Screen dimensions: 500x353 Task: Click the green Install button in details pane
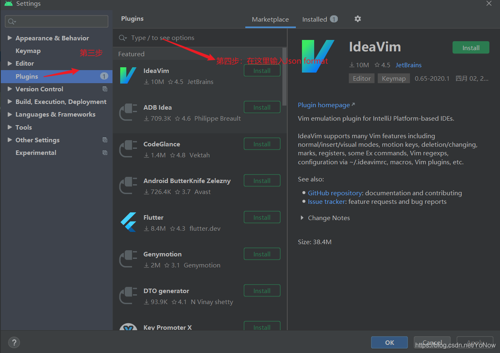click(x=471, y=48)
